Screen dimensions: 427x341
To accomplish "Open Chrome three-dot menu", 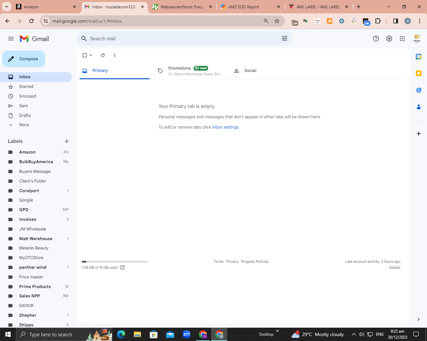I will coord(420,21).
